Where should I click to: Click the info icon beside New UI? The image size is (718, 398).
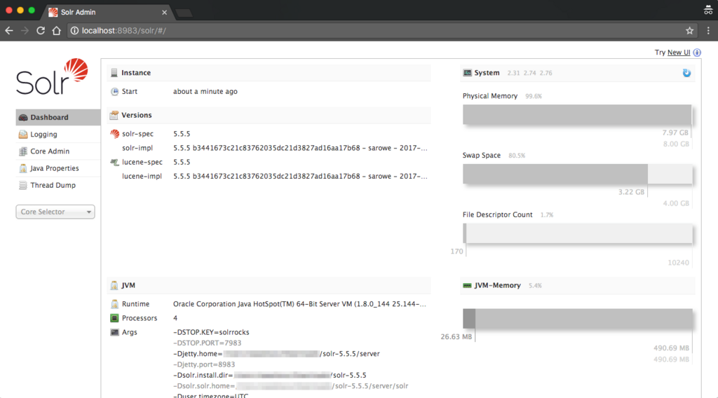(x=697, y=53)
